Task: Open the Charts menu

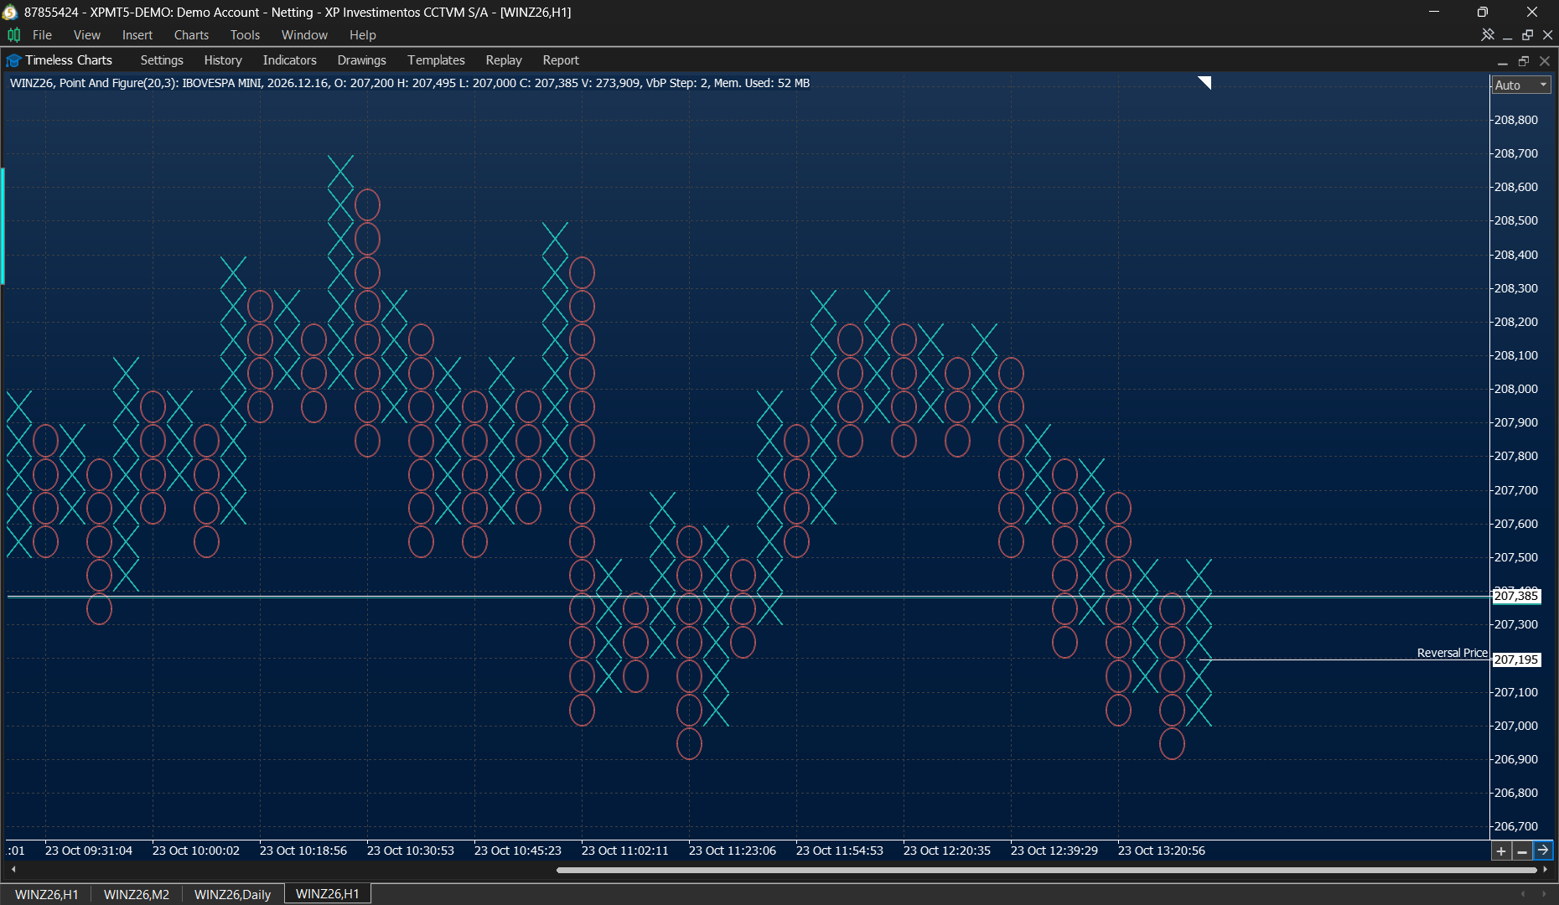Action: click(x=191, y=34)
